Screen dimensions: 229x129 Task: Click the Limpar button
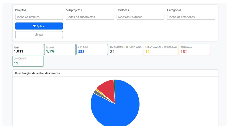pos(39,34)
